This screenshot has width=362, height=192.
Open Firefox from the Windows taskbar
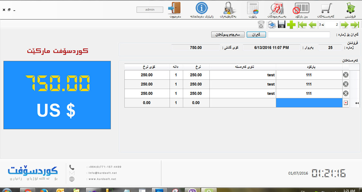tap(44, 191)
